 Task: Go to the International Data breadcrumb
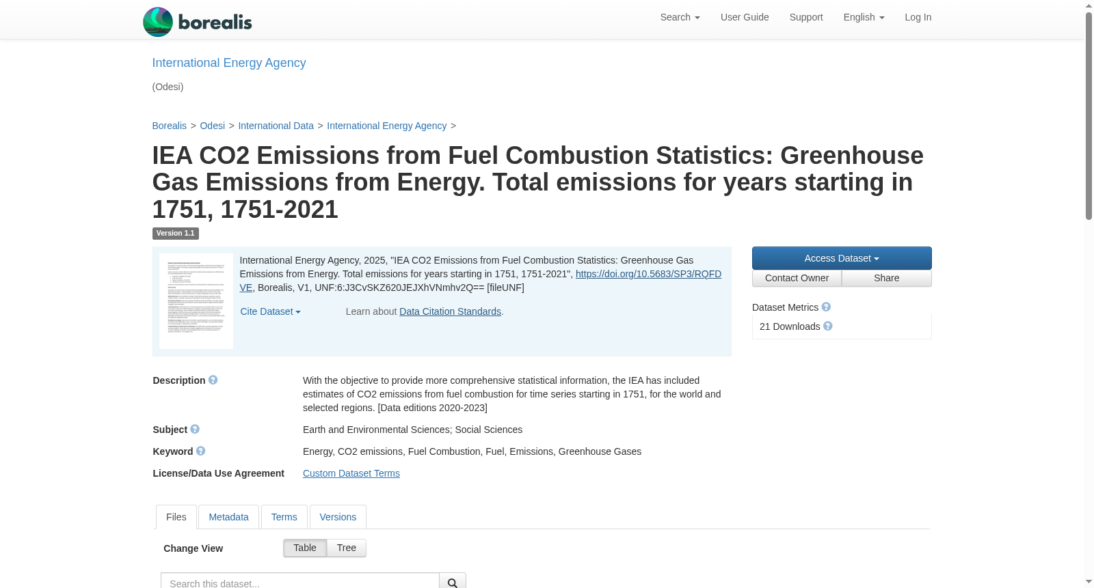click(x=276, y=126)
